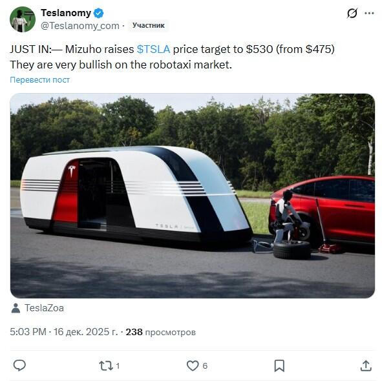Screen dimensions: 382x381
Task: Open the share upload icon
Action: [x=366, y=366]
